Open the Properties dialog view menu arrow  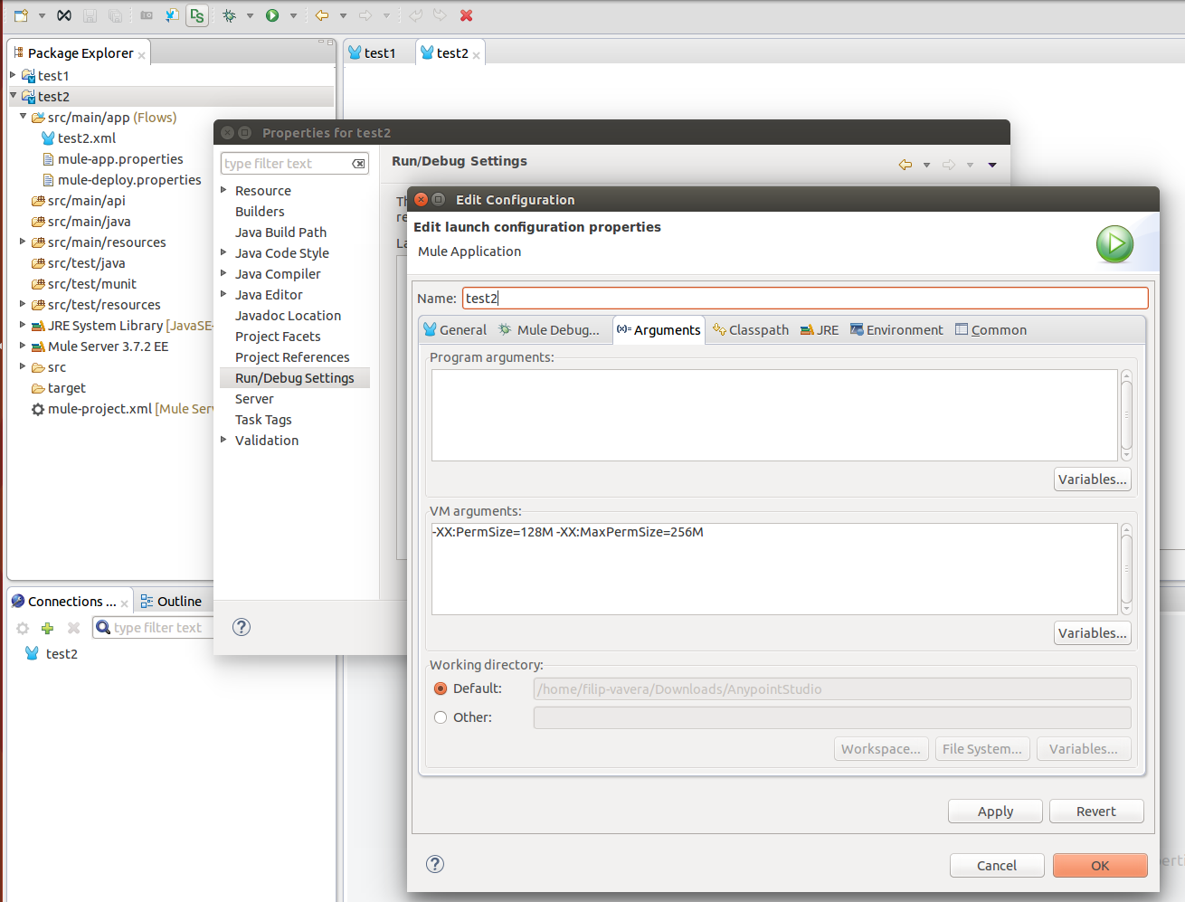pos(992,165)
